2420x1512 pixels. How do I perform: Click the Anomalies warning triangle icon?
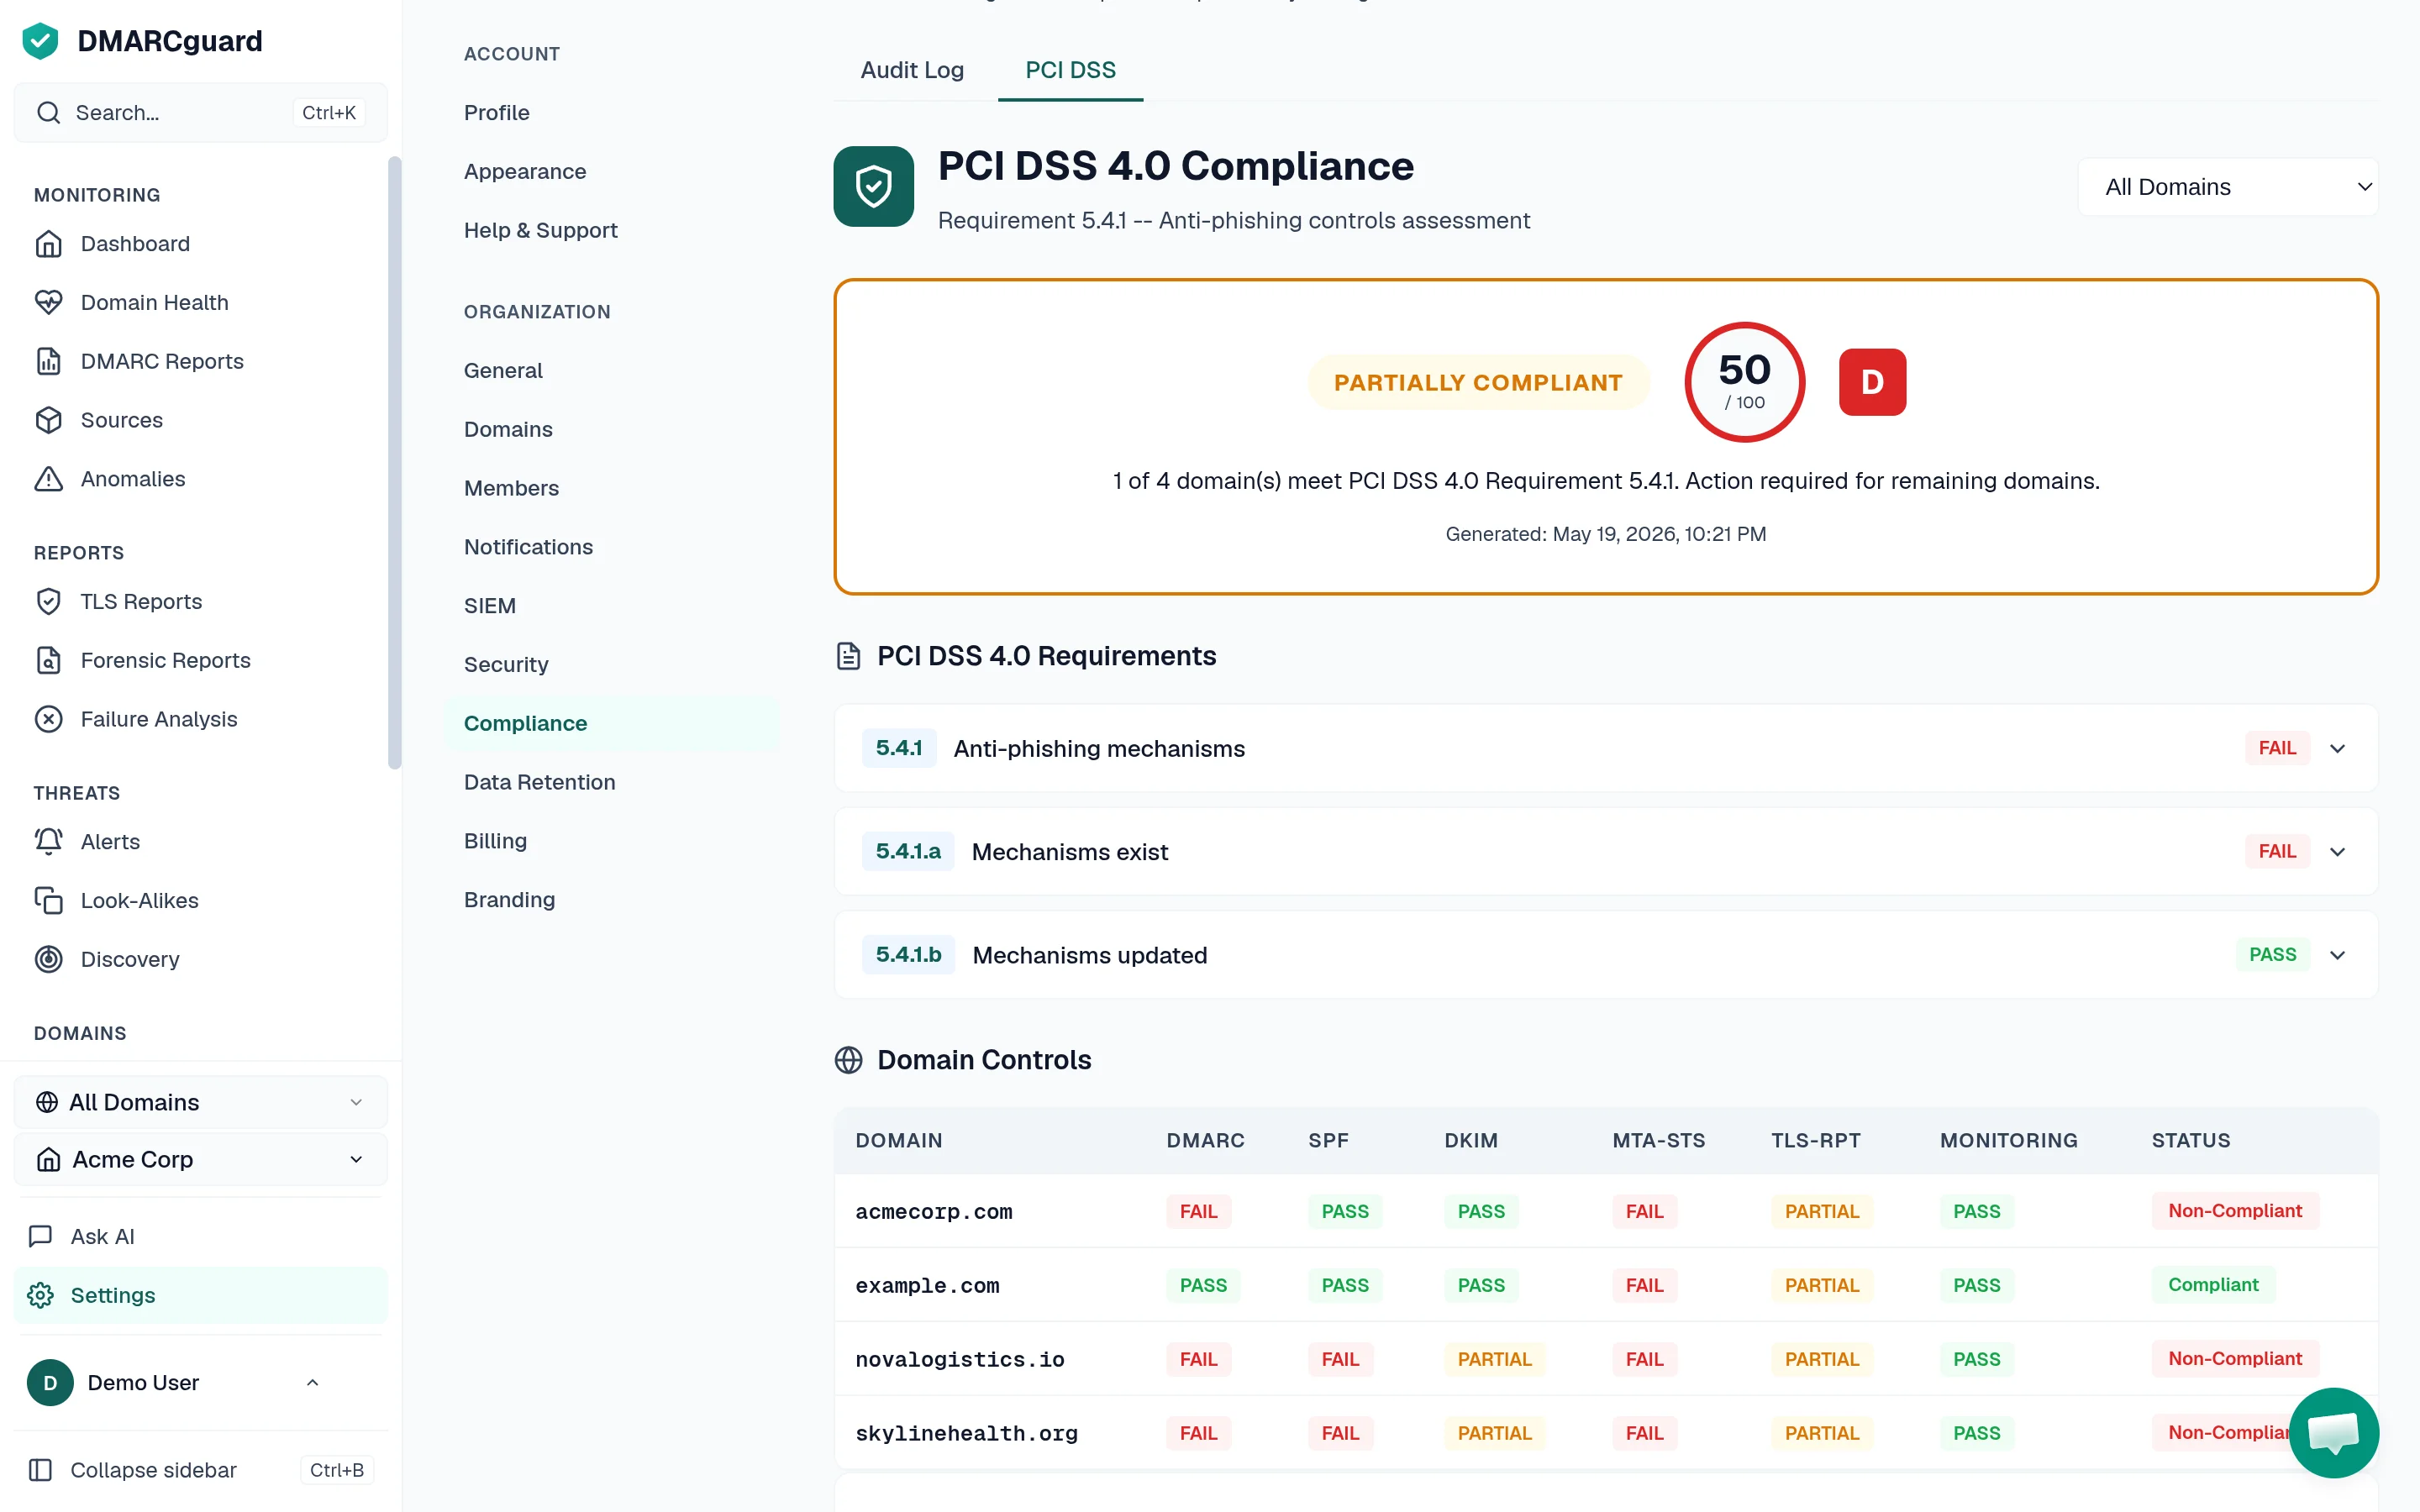tap(48, 479)
